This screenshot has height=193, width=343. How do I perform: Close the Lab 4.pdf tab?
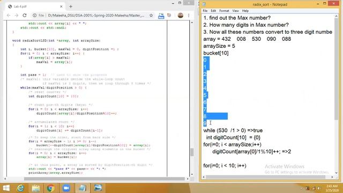(x=61, y=6)
